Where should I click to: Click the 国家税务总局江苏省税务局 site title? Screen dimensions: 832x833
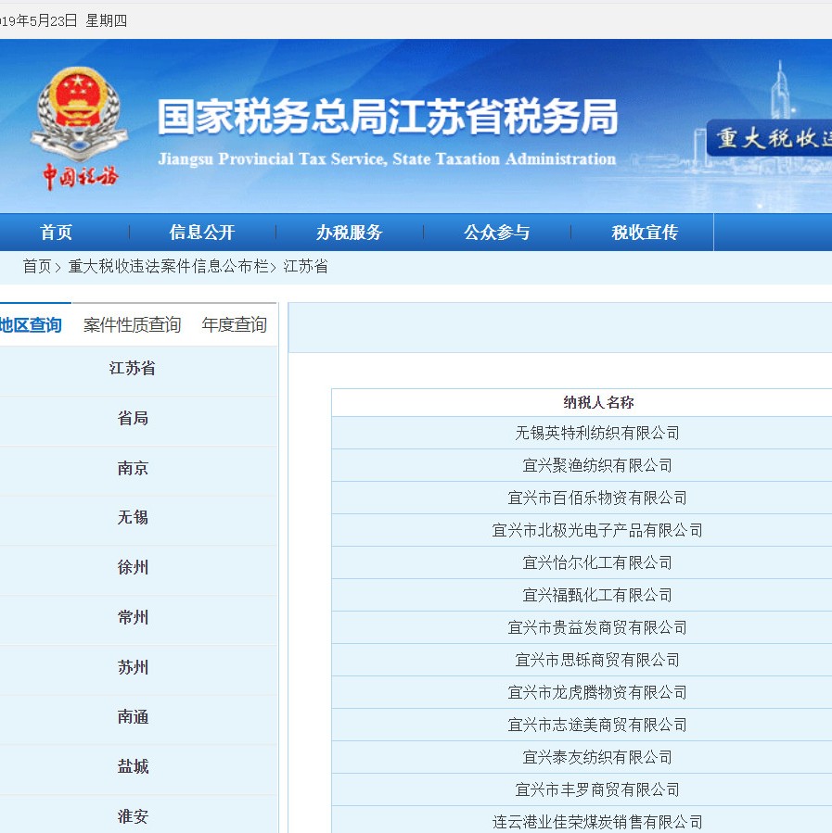click(388, 117)
